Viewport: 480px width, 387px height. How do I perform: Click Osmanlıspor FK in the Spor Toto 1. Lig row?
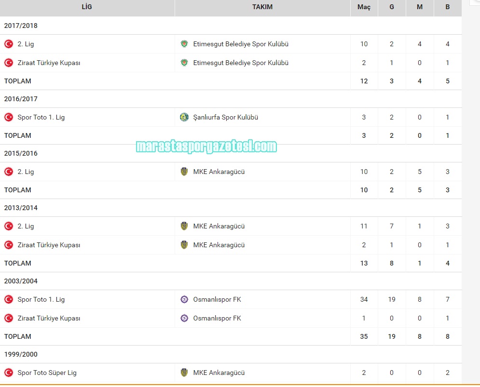tap(217, 299)
